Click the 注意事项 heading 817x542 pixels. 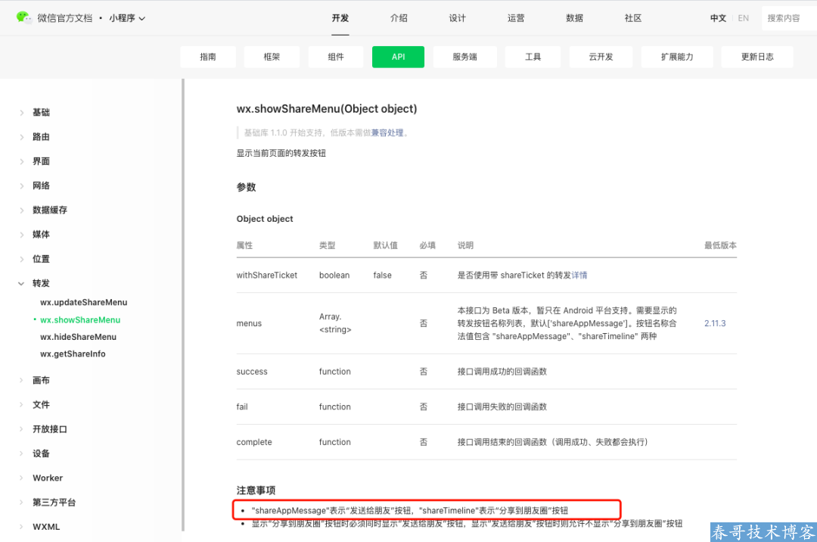tap(256, 491)
